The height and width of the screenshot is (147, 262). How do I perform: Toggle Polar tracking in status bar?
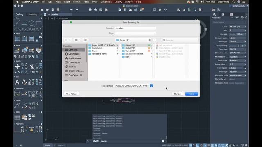click(201, 145)
